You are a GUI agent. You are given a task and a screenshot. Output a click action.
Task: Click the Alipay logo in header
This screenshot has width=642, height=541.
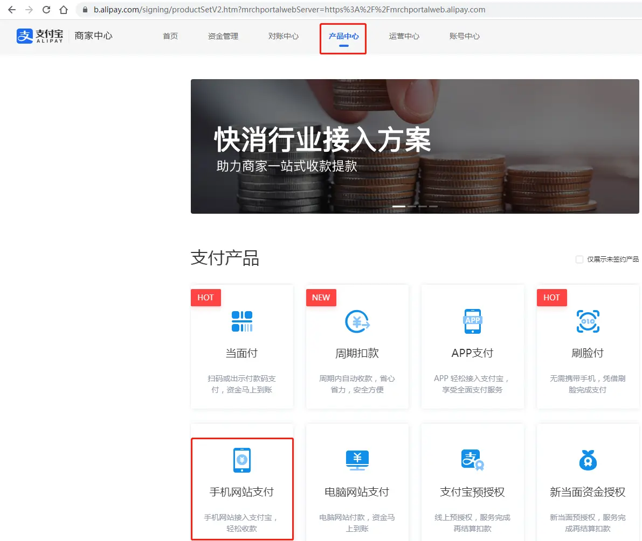[x=40, y=36]
